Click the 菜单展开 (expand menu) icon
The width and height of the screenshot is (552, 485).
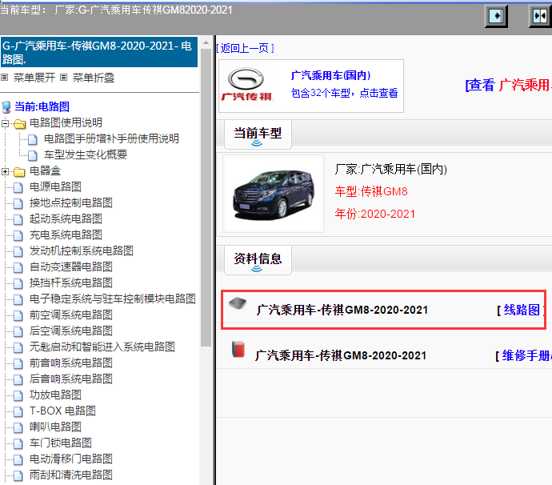[5, 78]
